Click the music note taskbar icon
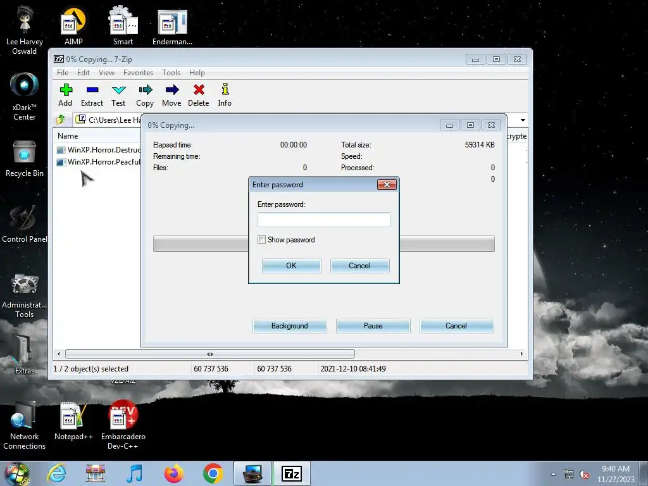 click(134, 473)
